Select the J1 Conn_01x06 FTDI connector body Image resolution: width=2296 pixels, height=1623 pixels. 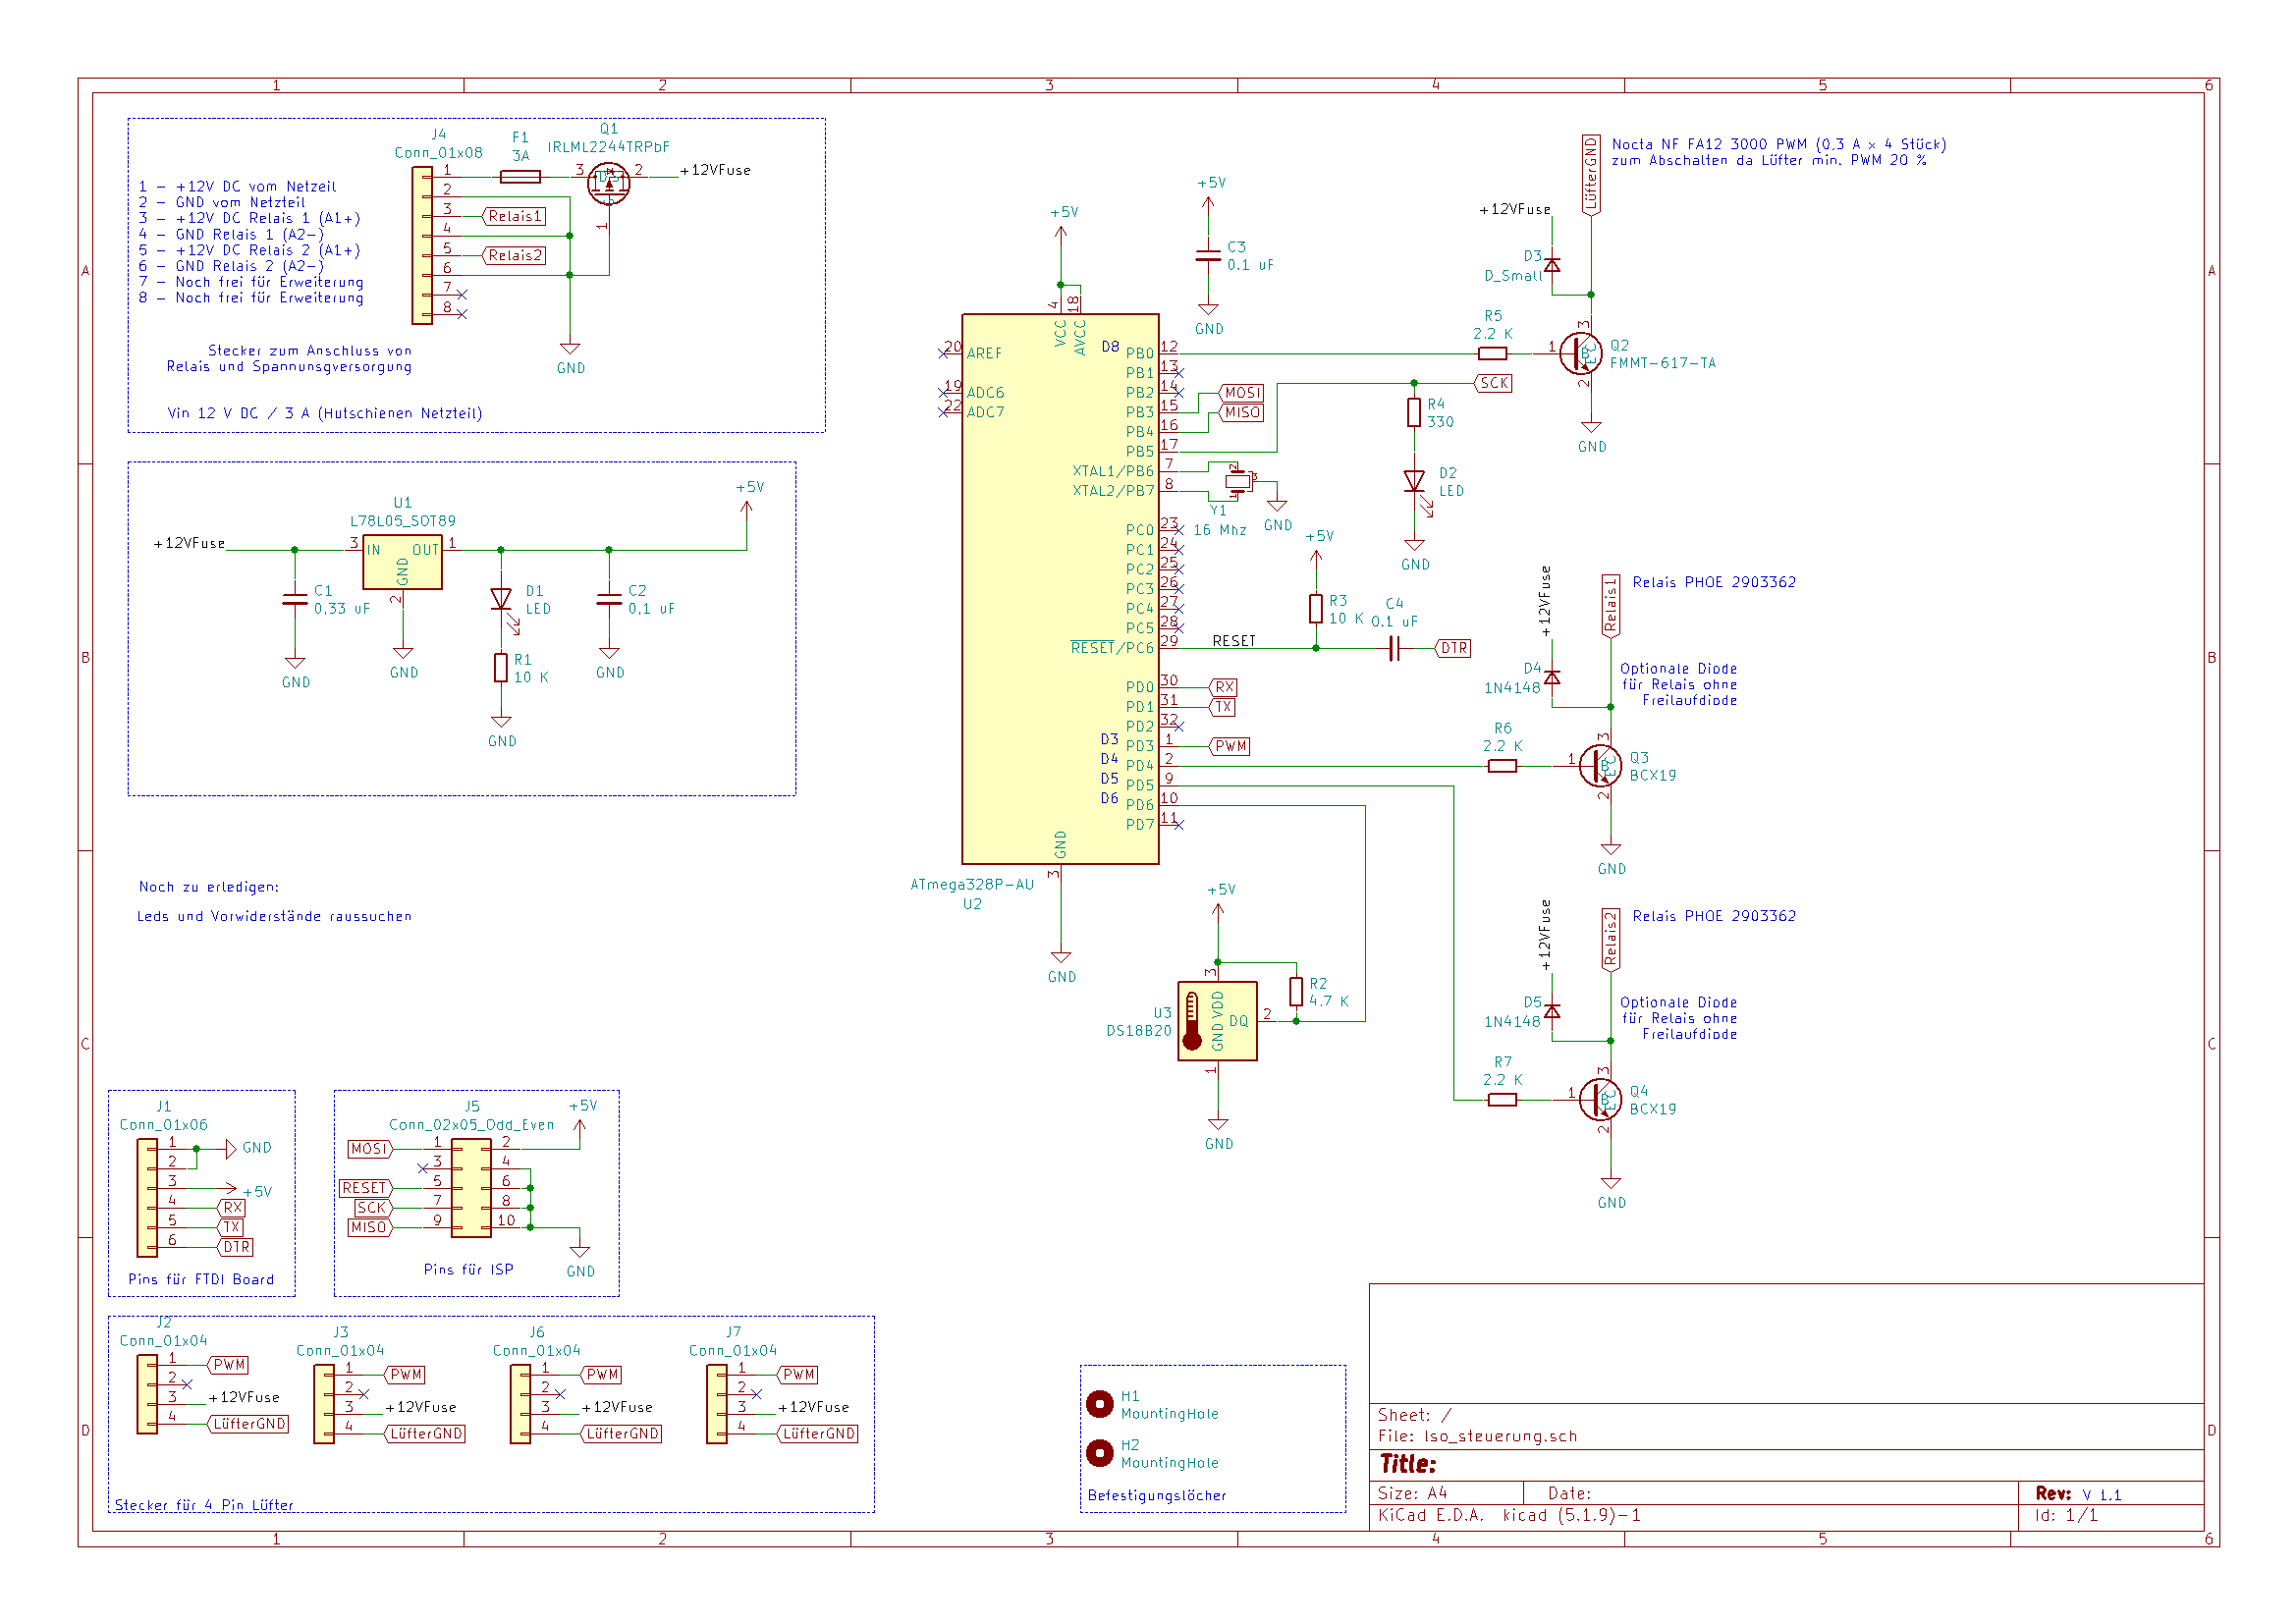(x=148, y=1197)
